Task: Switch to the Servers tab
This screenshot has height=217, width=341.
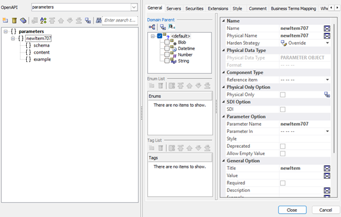Action: coord(173,8)
